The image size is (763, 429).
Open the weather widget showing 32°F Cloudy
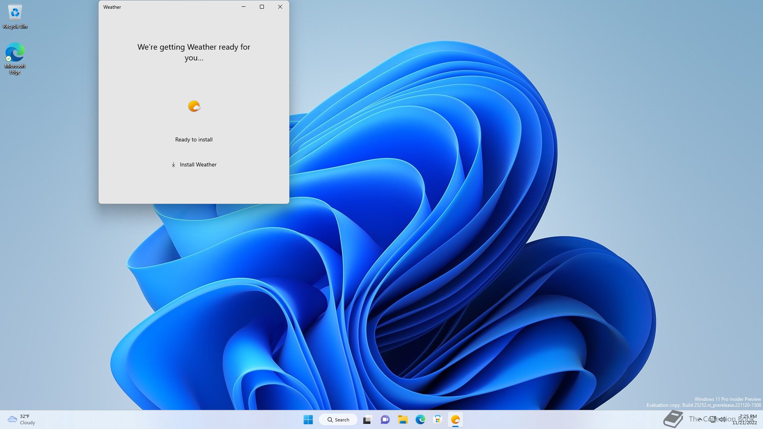[21, 419]
